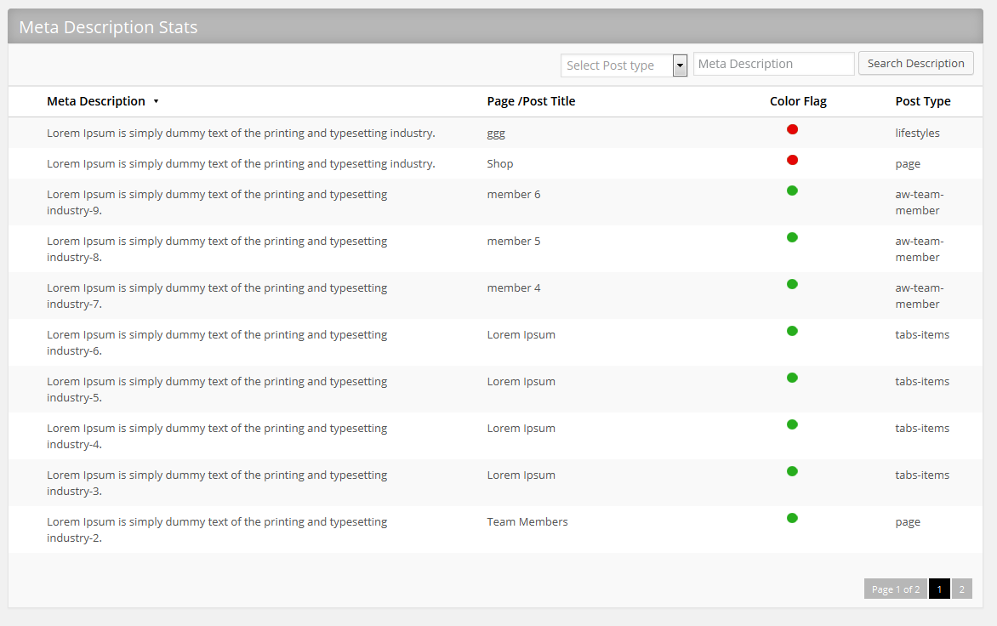Click green flag in member 5 row
The image size is (997, 626).
792,237
